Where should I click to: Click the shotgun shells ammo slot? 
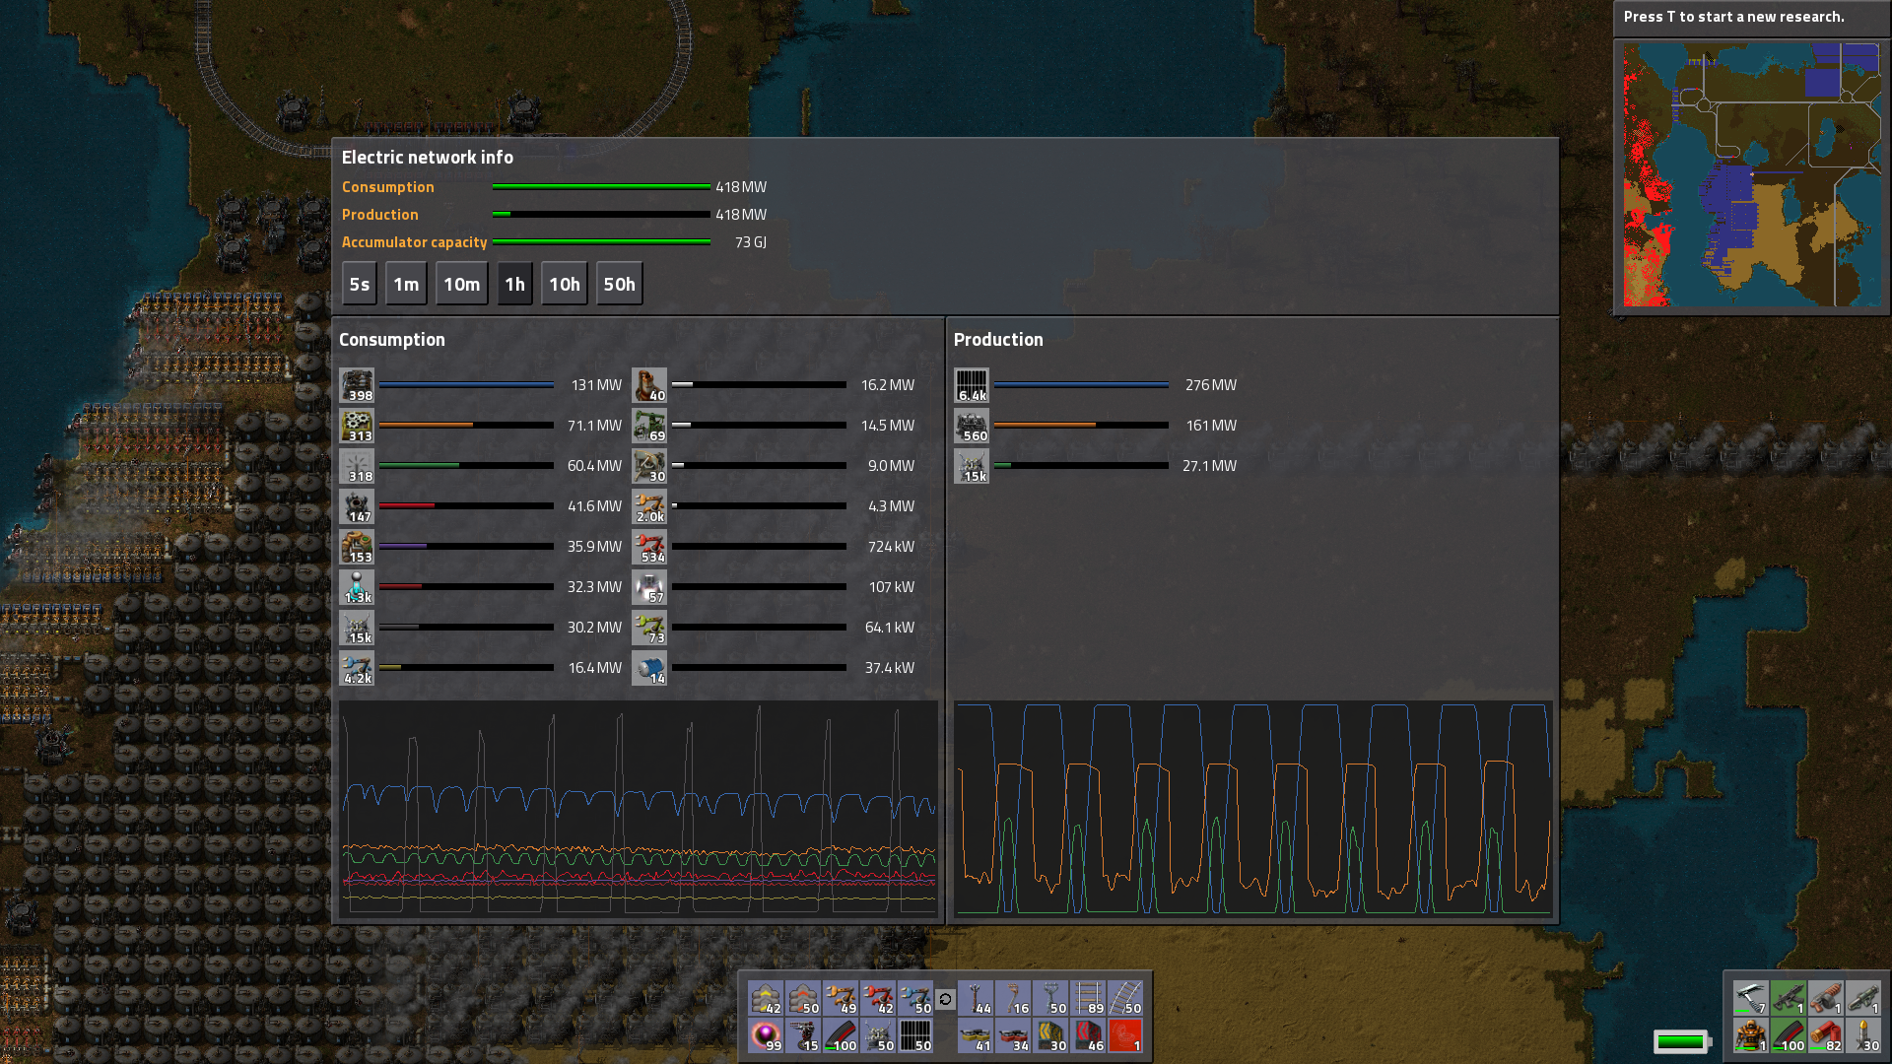click(x=1825, y=1035)
